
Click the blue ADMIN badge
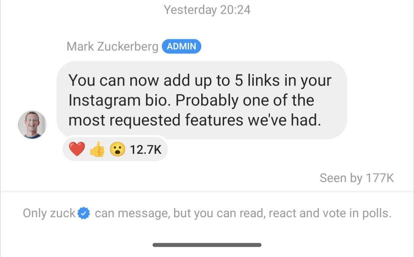[x=181, y=47]
